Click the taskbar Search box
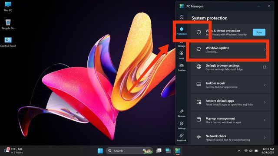 129,151
